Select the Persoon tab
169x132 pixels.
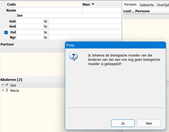tap(130, 5)
